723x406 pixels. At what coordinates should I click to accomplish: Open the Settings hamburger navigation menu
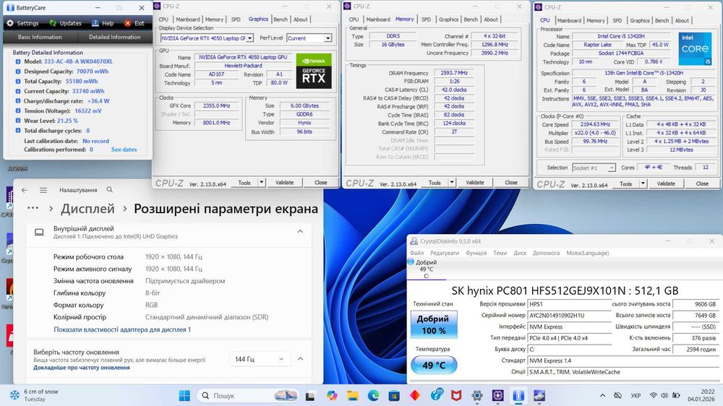[x=43, y=190]
